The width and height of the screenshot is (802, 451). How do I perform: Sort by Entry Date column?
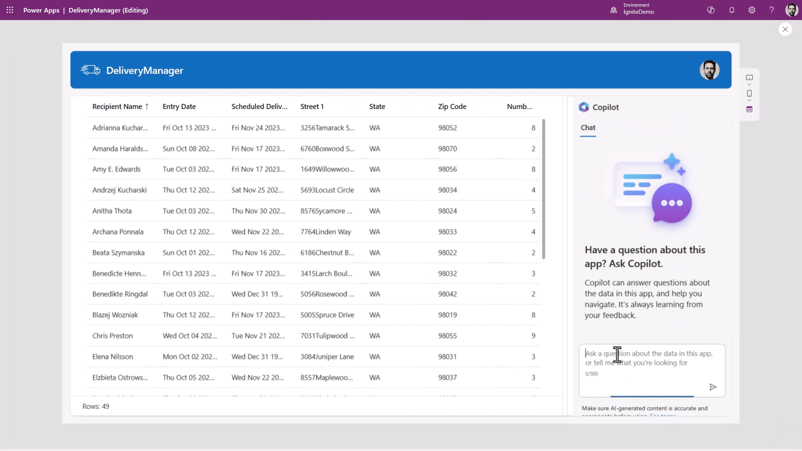tap(179, 106)
